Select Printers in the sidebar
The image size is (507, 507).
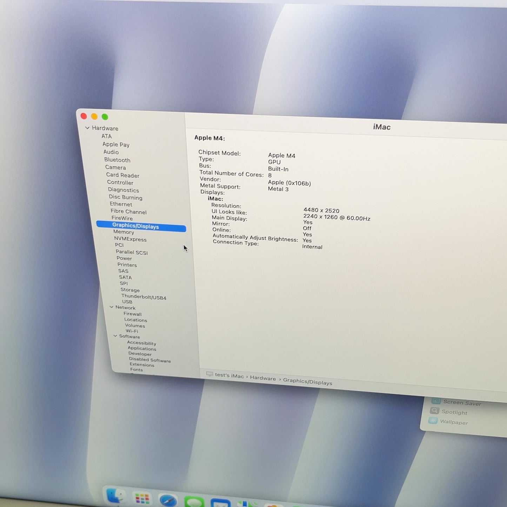[x=127, y=265]
